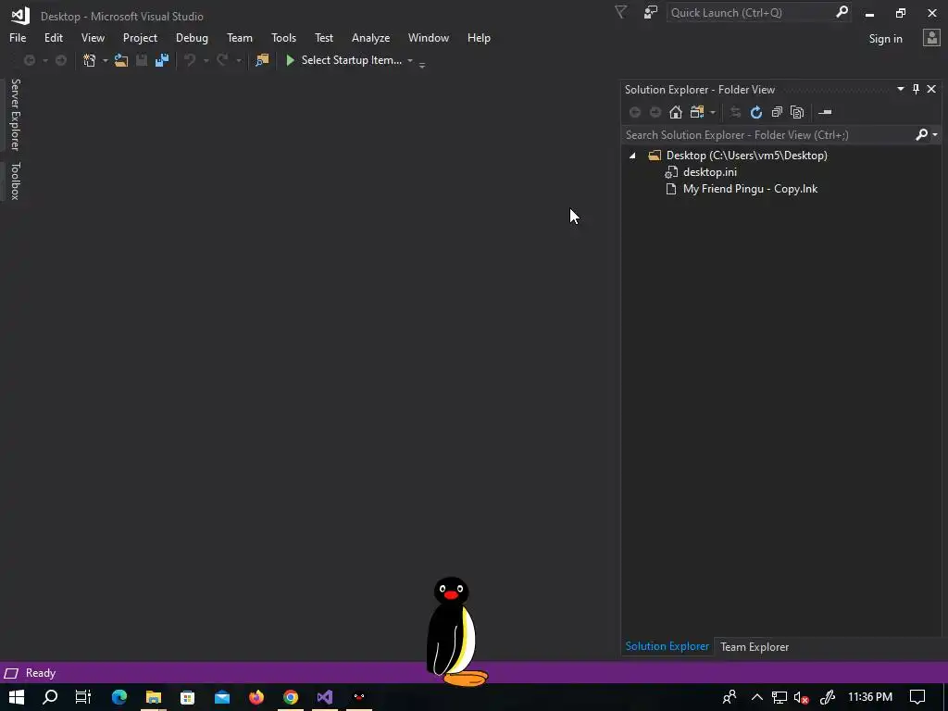Open the View menu
The image size is (948, 711).
coord(93,37)
